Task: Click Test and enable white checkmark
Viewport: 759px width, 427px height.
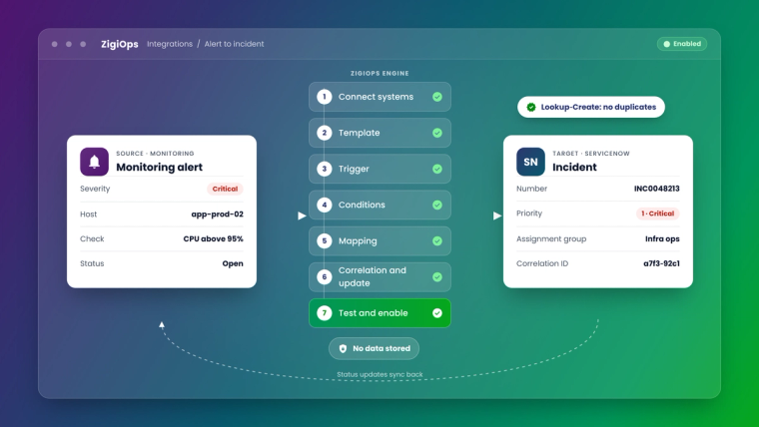Action: tap(437, 313)
